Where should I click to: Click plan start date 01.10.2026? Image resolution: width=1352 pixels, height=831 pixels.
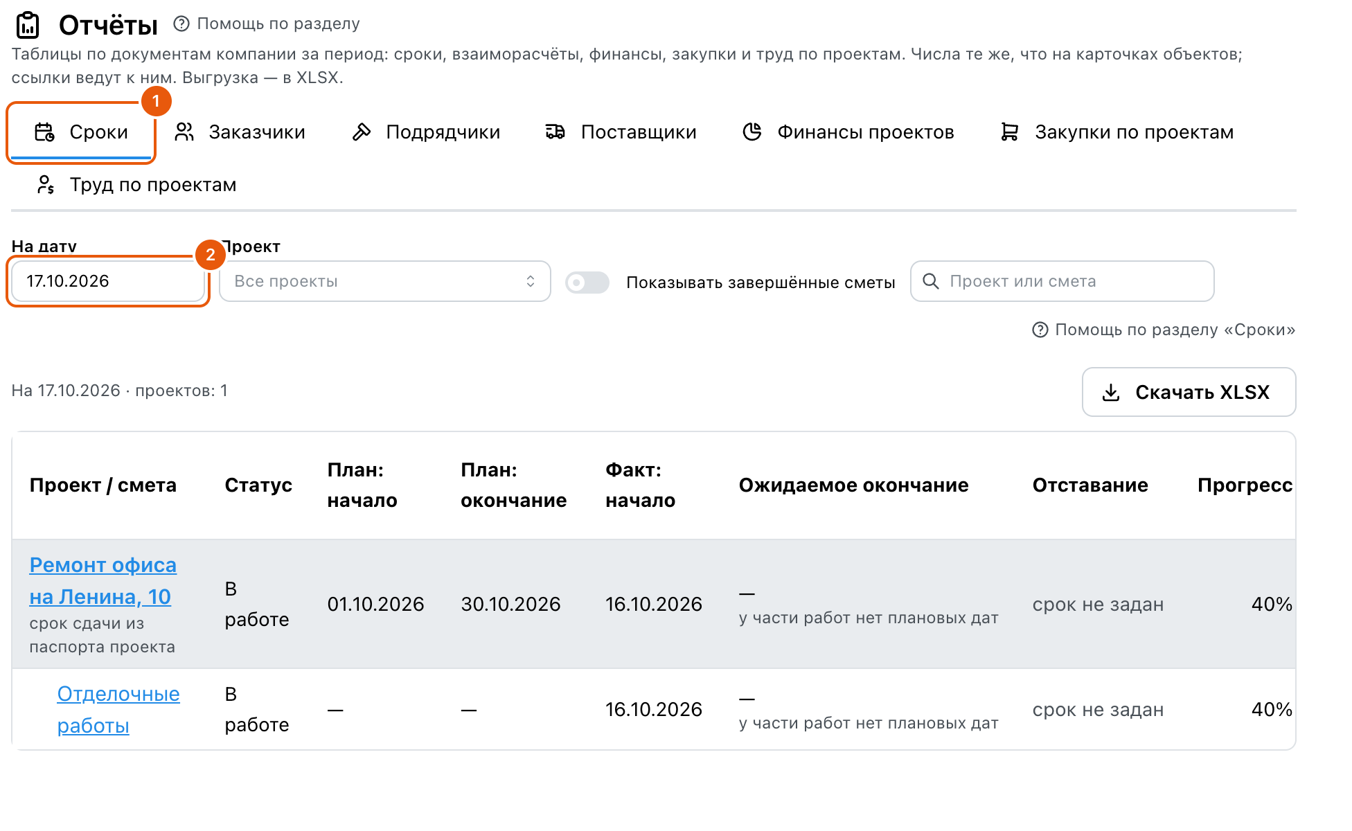coord(375,604)
